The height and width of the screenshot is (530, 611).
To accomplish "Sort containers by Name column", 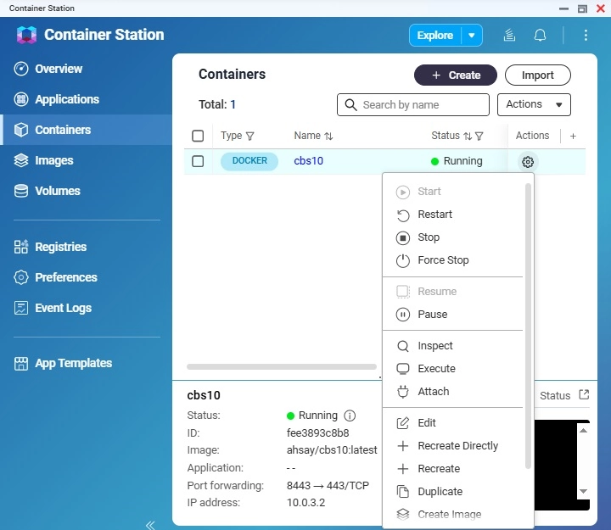I will 328,136.
